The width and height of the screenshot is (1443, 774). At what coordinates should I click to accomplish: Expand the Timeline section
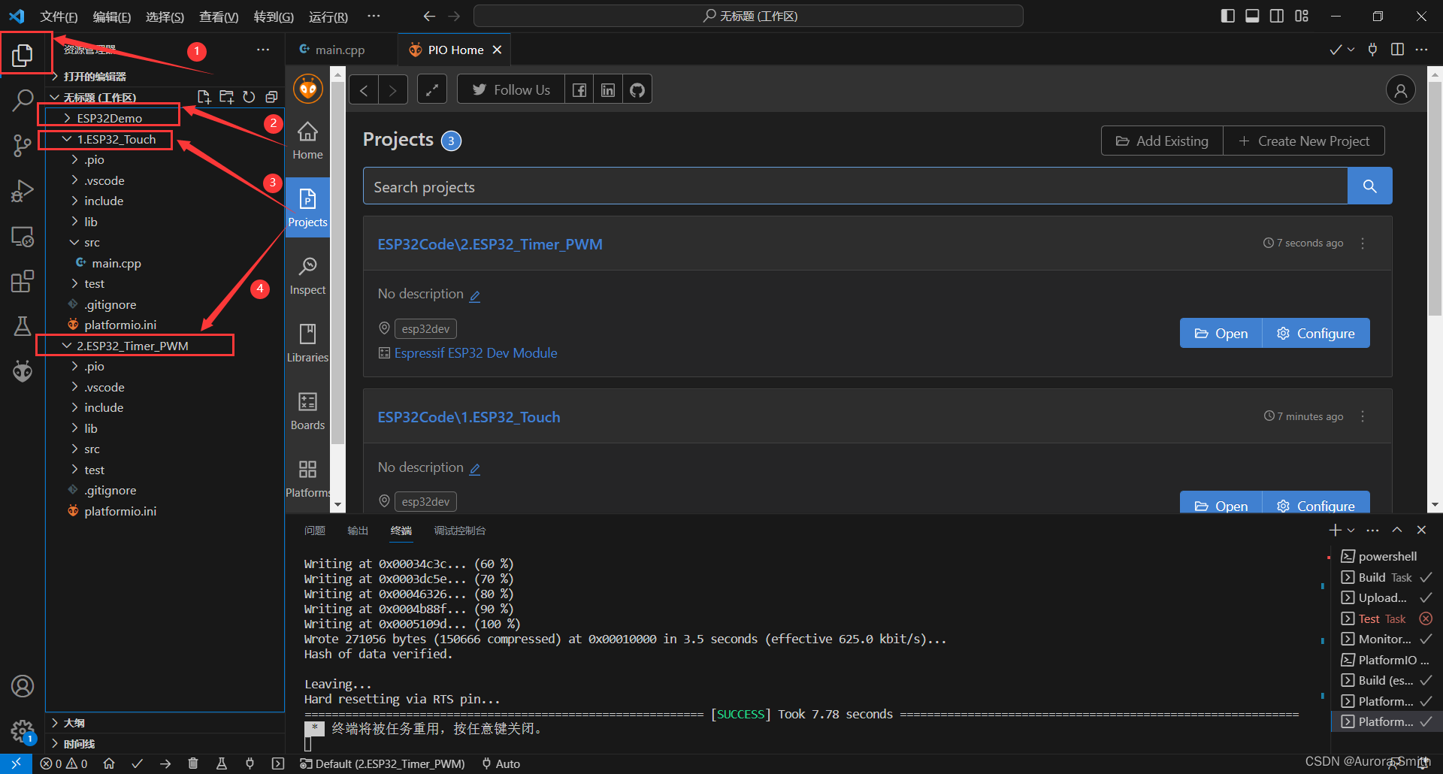(79, 744)
